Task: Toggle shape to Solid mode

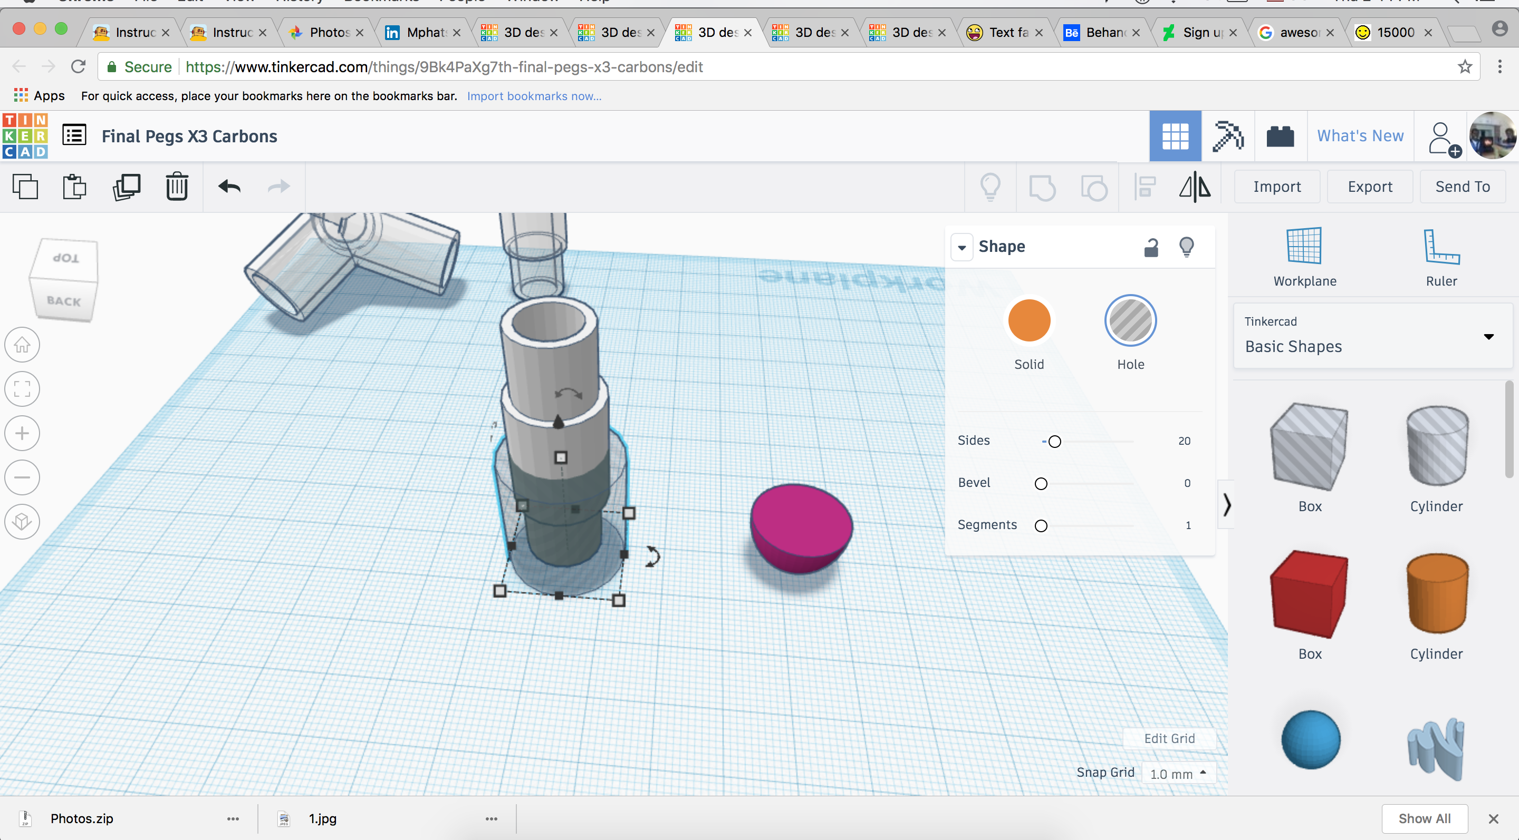Action: point(1028,320)
